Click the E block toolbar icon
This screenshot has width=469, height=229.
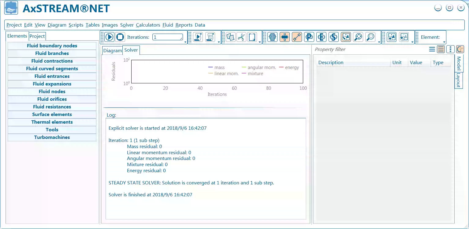click(x=322, y=37)
